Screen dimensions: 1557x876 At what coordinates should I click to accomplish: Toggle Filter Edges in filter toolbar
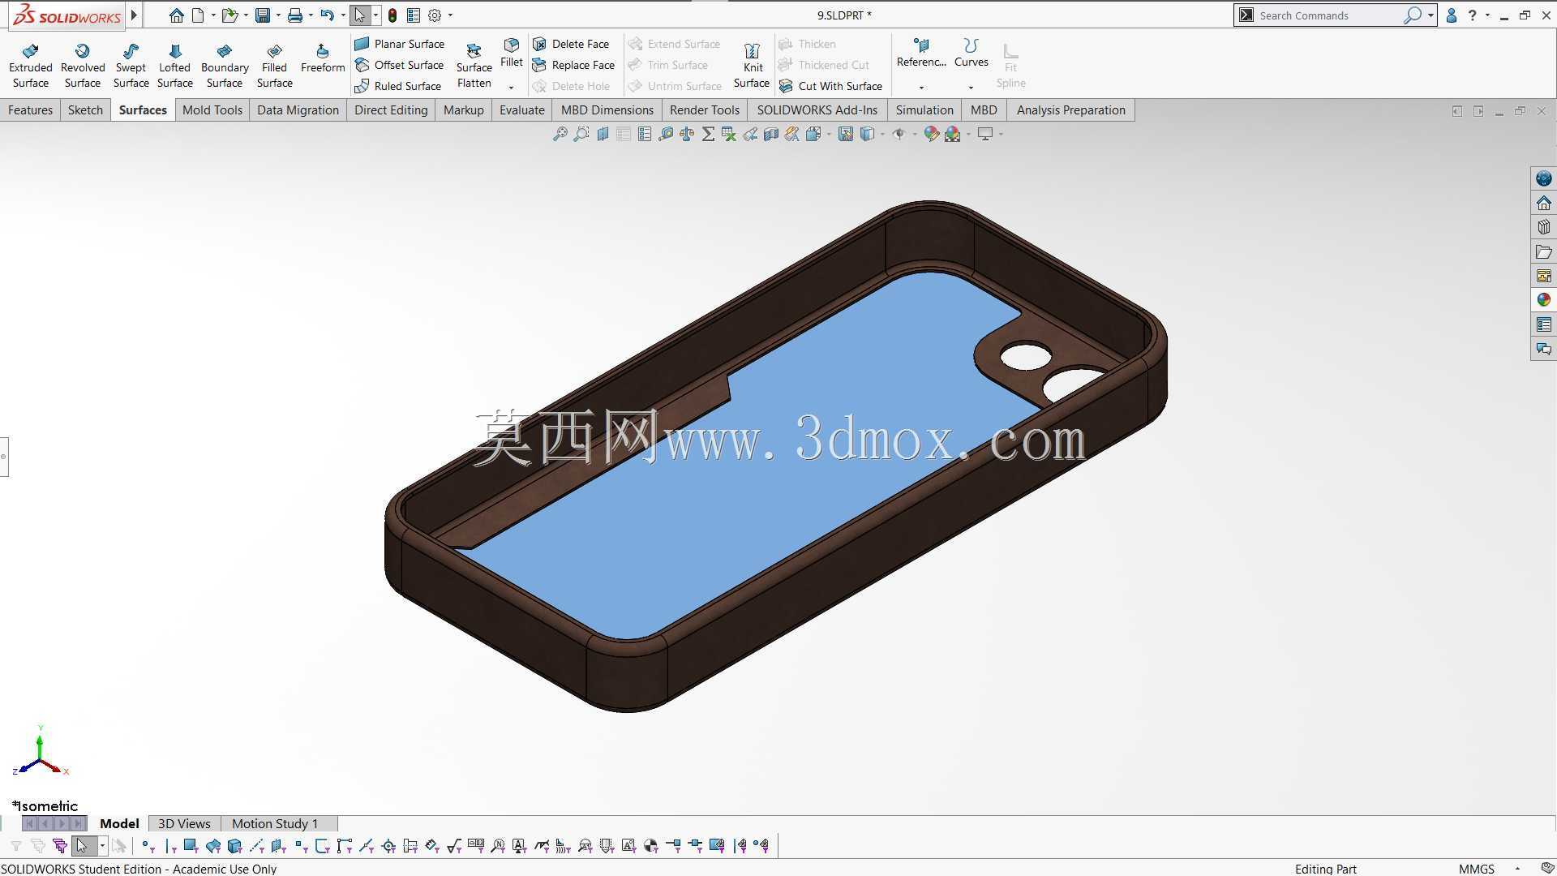[169, 846]
